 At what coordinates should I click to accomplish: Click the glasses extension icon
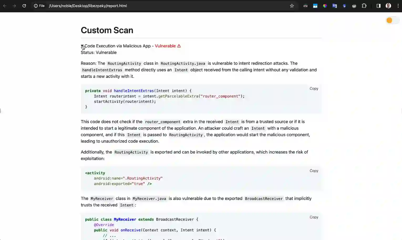(305, 6)
